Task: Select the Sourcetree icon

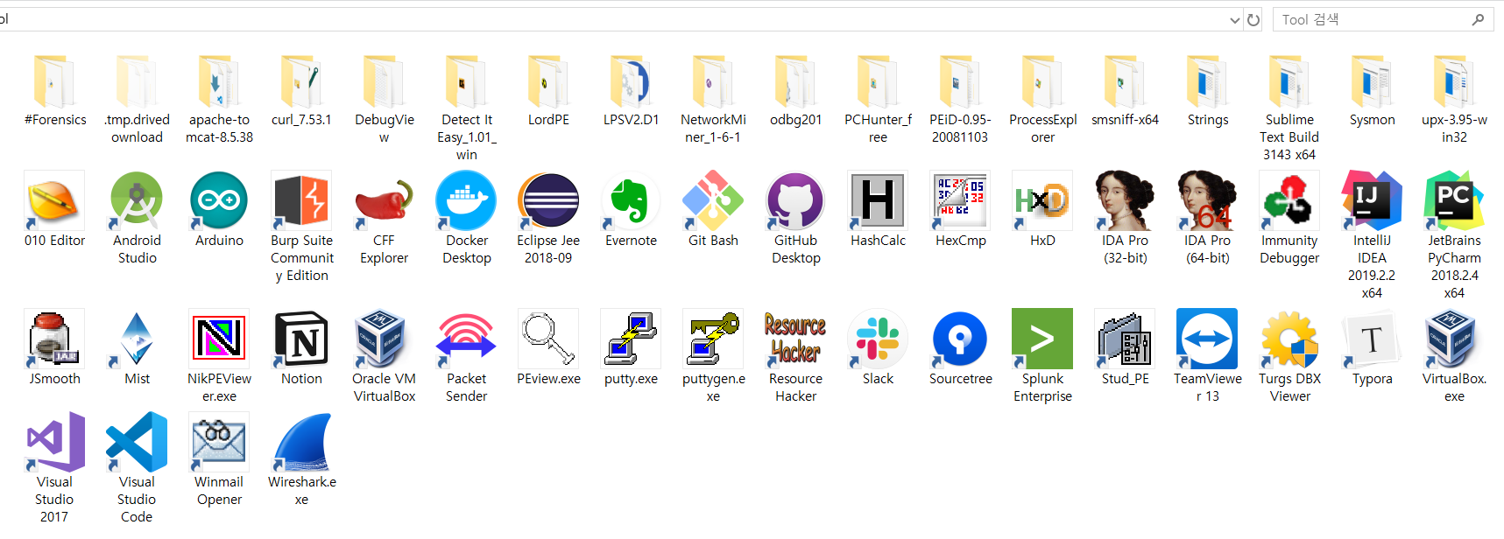Action: coord(960,339)
